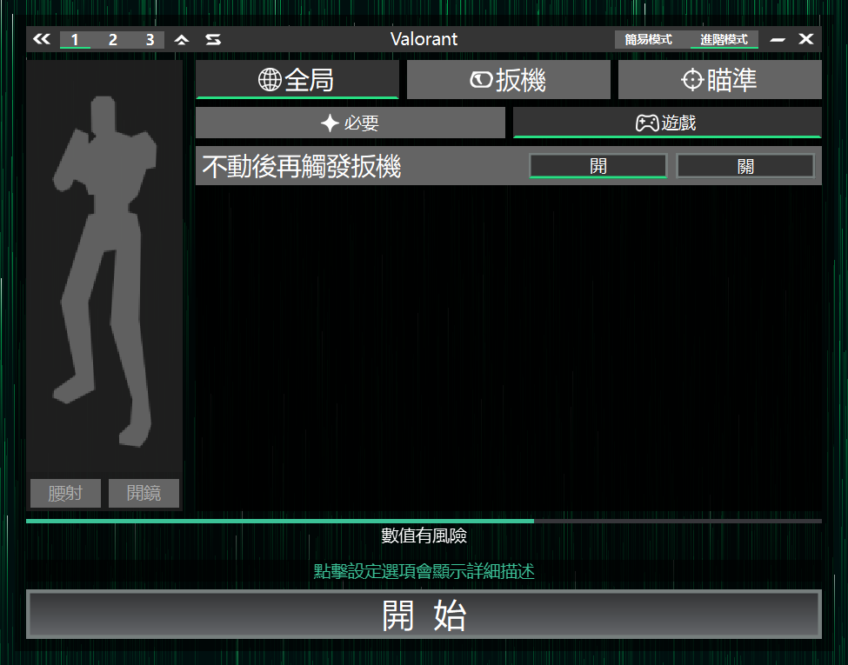Open the 全局 global tab with globe icon

[x=297, y=80]
